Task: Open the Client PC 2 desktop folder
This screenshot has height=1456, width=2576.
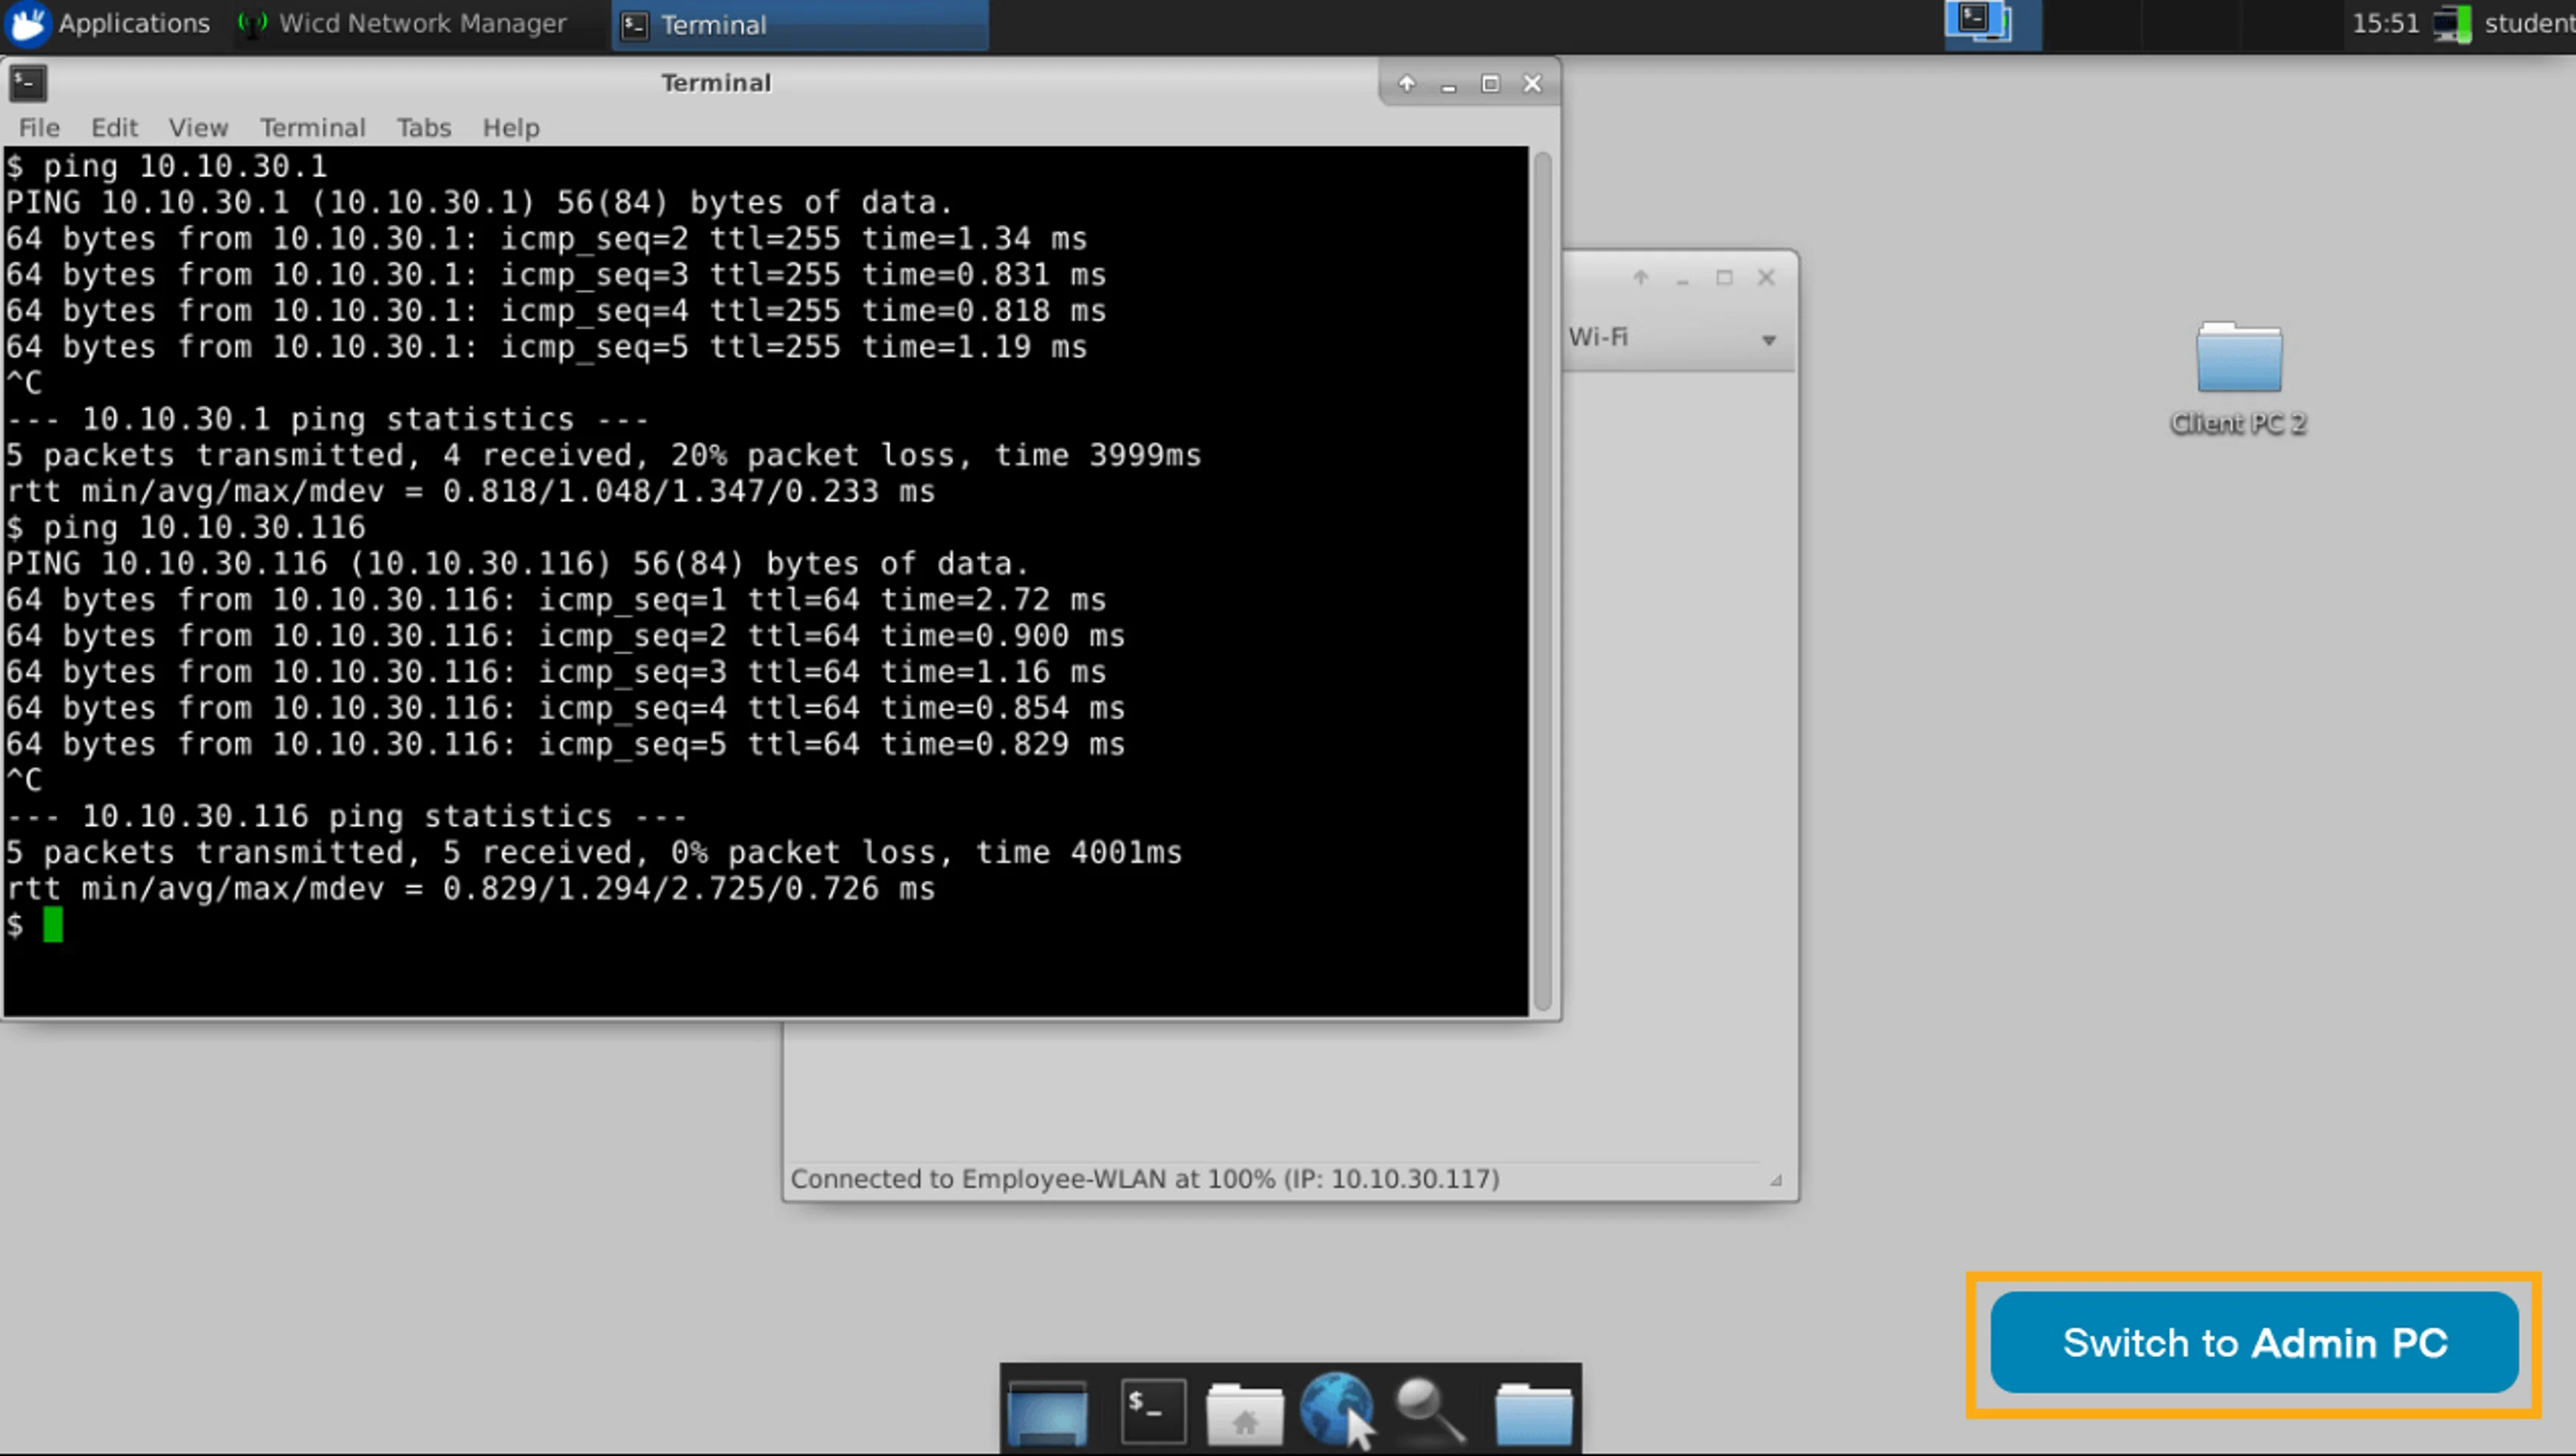Action: point(2239,378)
